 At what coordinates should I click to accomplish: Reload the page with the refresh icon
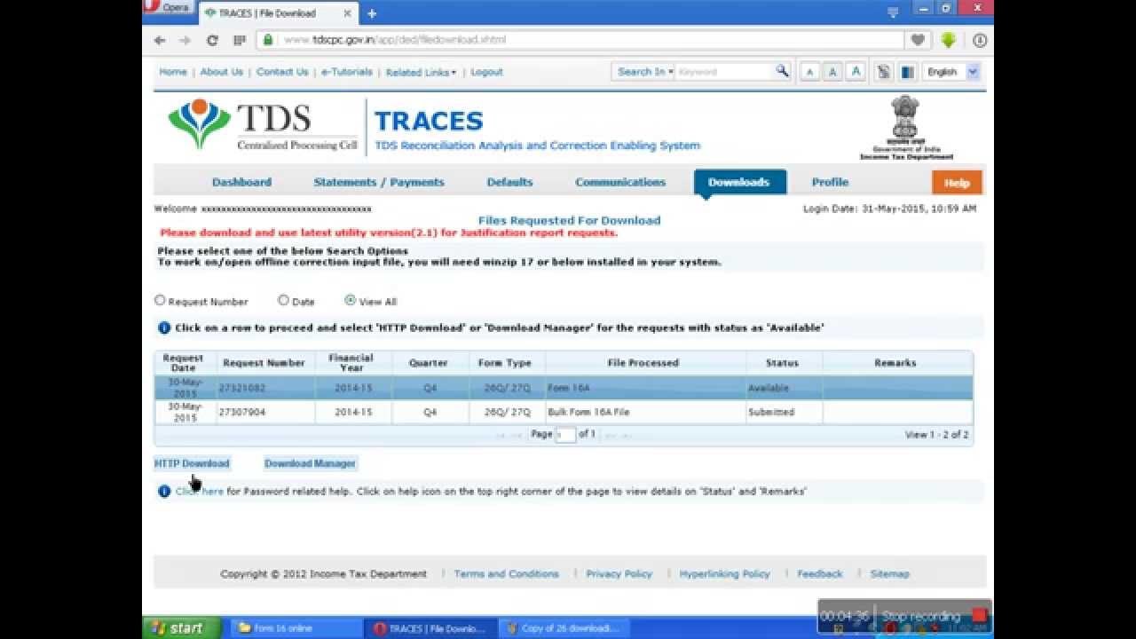click(x=212, y=40)
